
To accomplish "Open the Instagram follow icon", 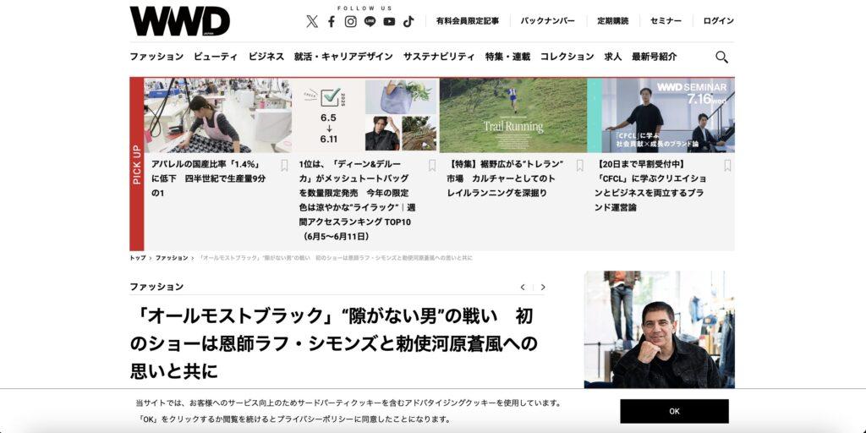I will pyautogui.click(x=351, y=21).
